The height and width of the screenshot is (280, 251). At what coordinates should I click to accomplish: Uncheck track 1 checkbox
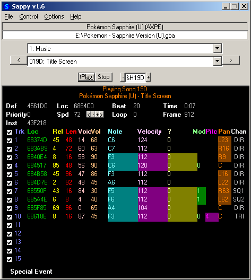coord(10,141)
